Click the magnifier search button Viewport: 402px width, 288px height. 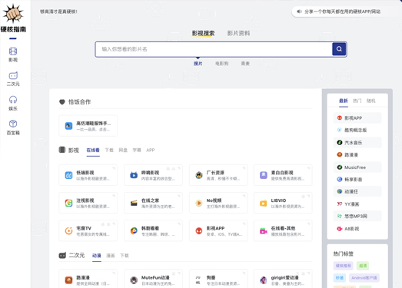[x=339, y=49]
